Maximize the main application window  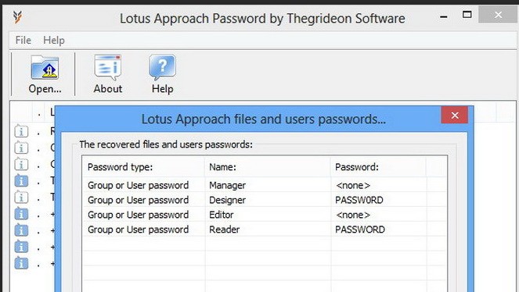point(467,15)
